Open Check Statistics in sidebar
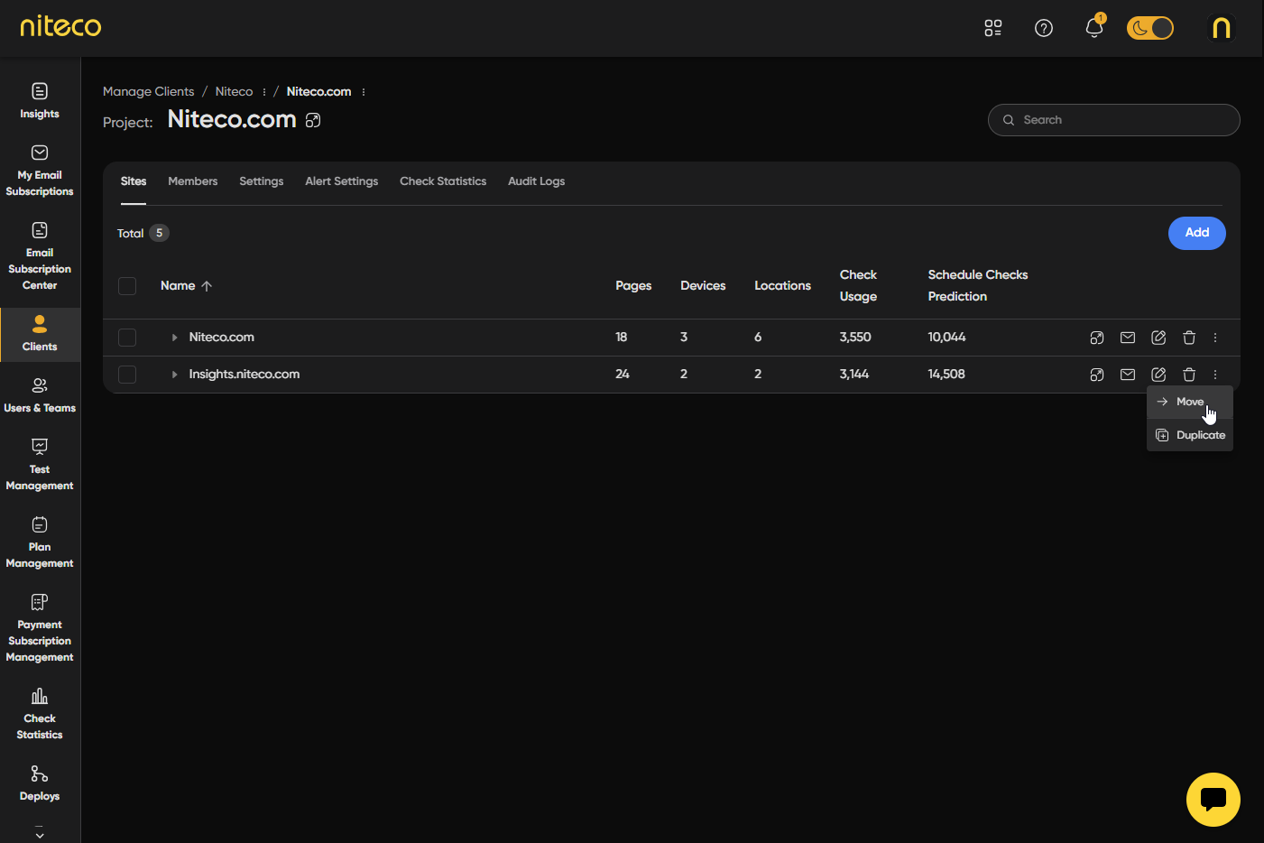The height and width of the screenshot is (843, 1264). [x=40, y=714]
